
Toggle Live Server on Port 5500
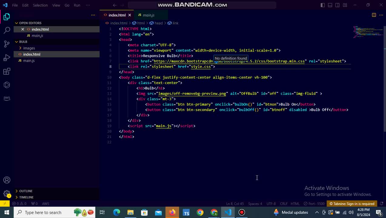314,204
